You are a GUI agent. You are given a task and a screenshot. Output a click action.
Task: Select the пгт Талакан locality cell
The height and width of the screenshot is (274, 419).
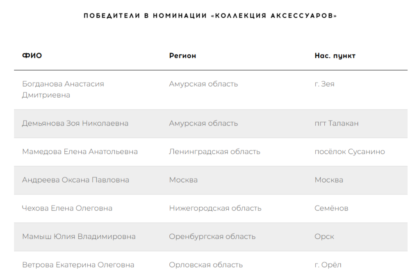click(x=337, y=123)
